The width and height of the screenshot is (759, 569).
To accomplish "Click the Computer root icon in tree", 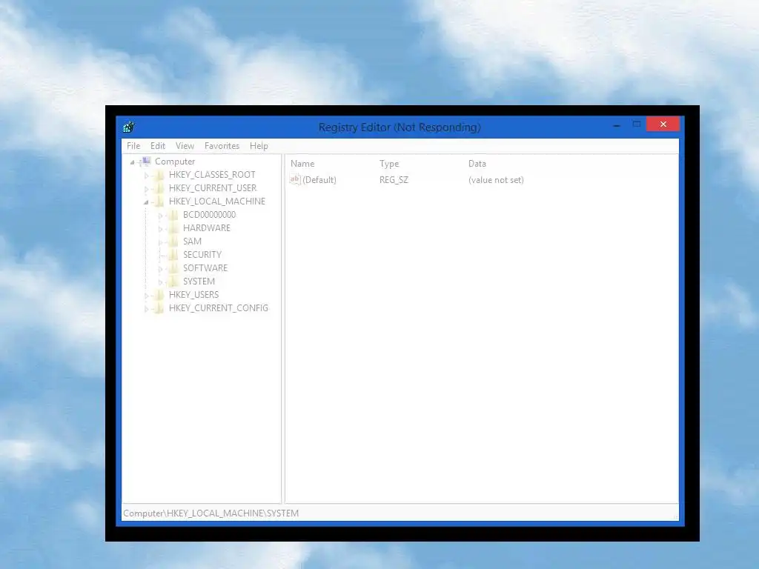I will [146, 161].
